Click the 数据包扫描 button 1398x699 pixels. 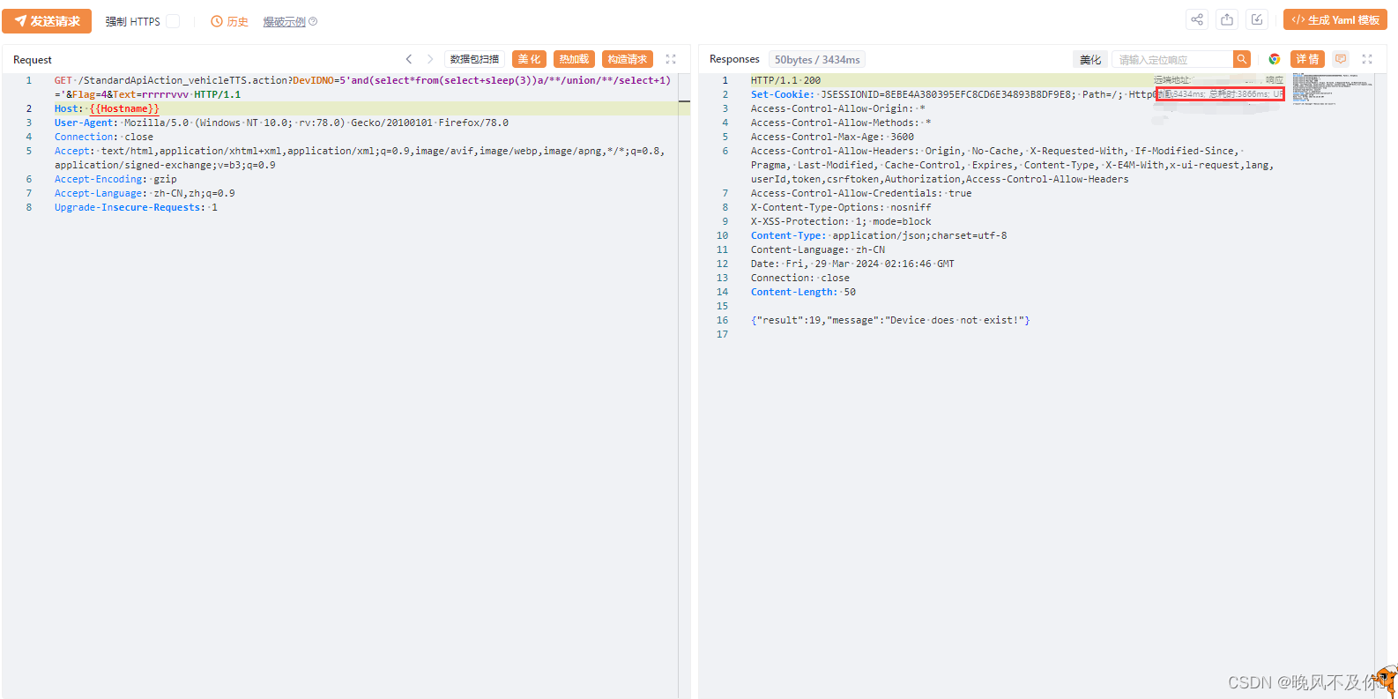point(474,59)
